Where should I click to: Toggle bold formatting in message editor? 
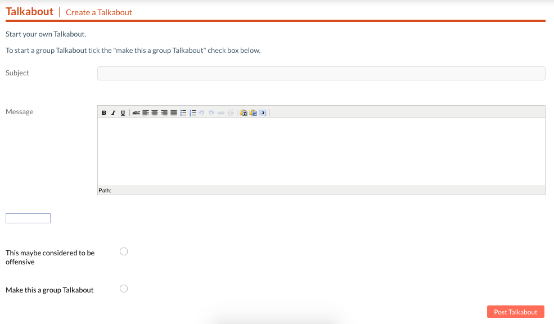point(104,112)
